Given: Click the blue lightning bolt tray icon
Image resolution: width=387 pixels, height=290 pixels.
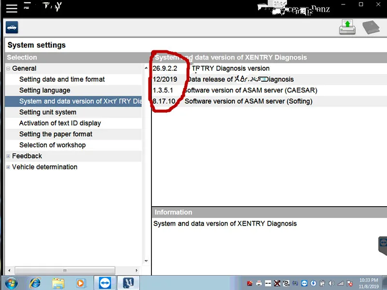Looking at the screenshot, I should 313,283.
